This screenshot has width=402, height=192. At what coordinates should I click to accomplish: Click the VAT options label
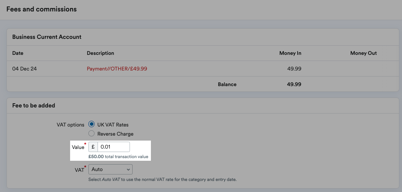point(70,125)
